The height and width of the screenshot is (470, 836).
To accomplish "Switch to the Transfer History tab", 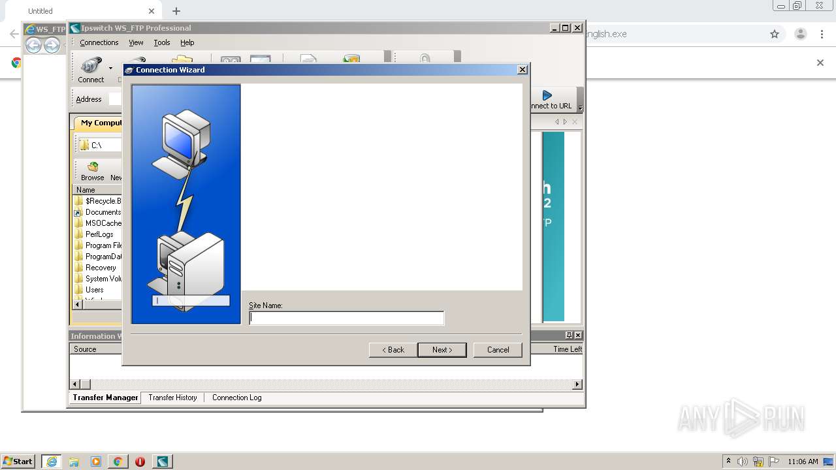I will tap(172, 398).
